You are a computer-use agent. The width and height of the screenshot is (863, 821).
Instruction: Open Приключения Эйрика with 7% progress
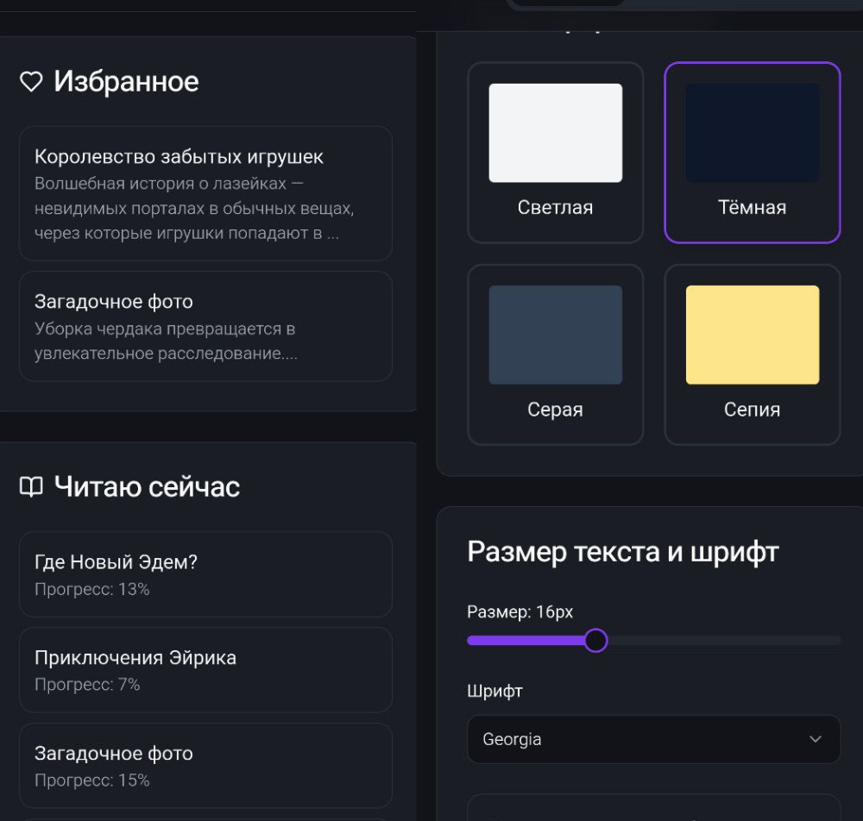pos(205,670)
